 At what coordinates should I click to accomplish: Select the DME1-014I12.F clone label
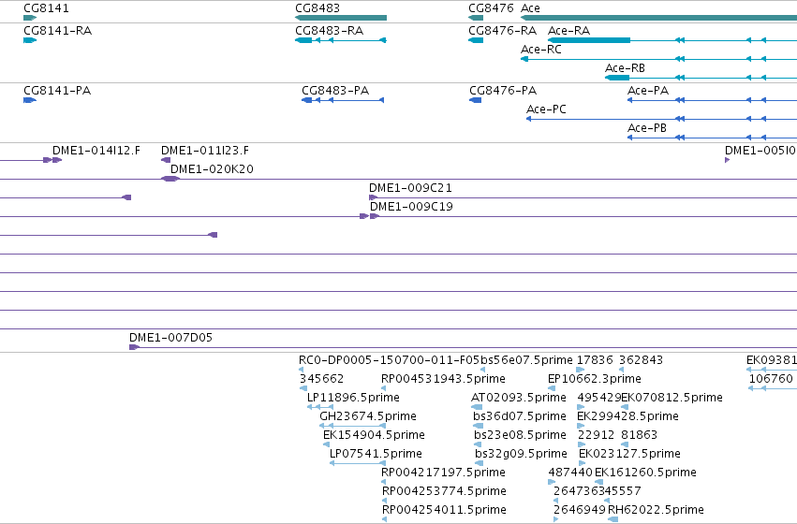click(x=96, y=151)
